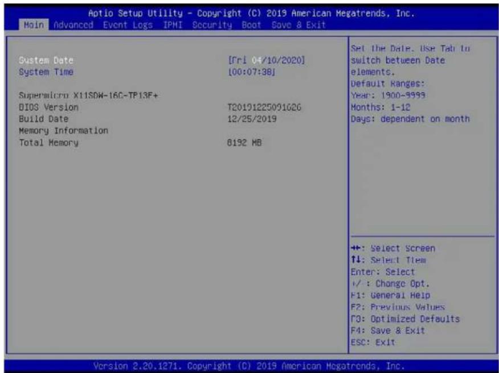Click the Supermicro X11SDW-16C-TP13F+ board name
Image resolution: width=499 pixels, height=373 pixels.
pyautogui.click(x=88, y=96)
